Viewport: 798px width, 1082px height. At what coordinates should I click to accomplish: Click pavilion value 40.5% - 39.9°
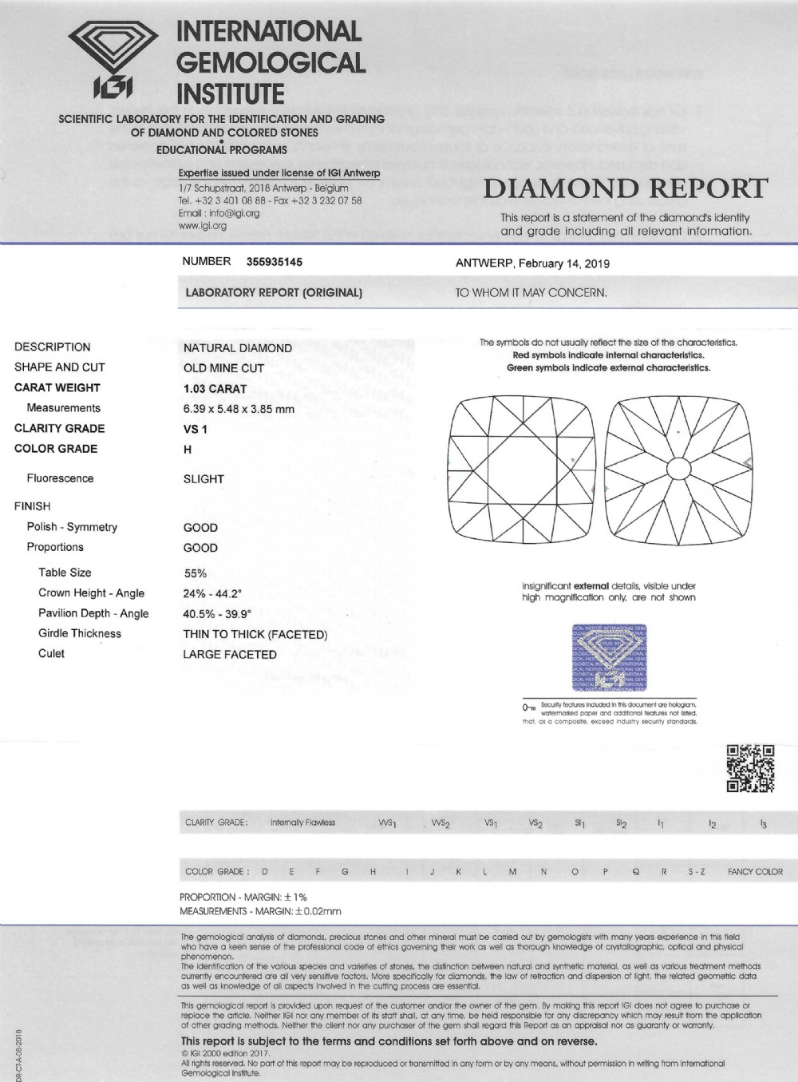click(217, 614)
